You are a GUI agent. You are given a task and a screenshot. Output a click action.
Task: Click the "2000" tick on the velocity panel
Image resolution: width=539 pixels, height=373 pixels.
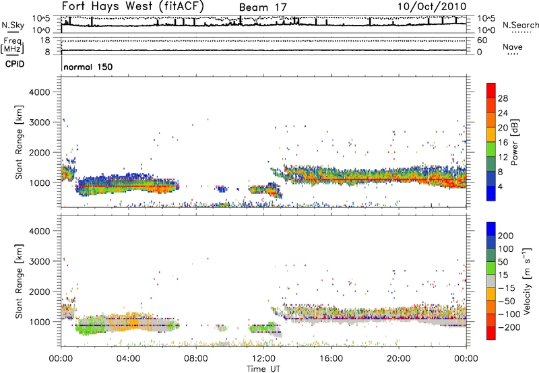pyautogui.click(x=39, y=292)
